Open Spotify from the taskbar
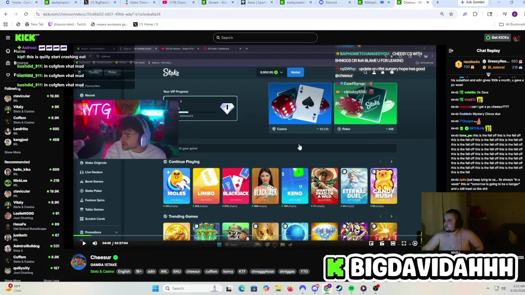Screen dimensions: 525x295 click(352, 288)
